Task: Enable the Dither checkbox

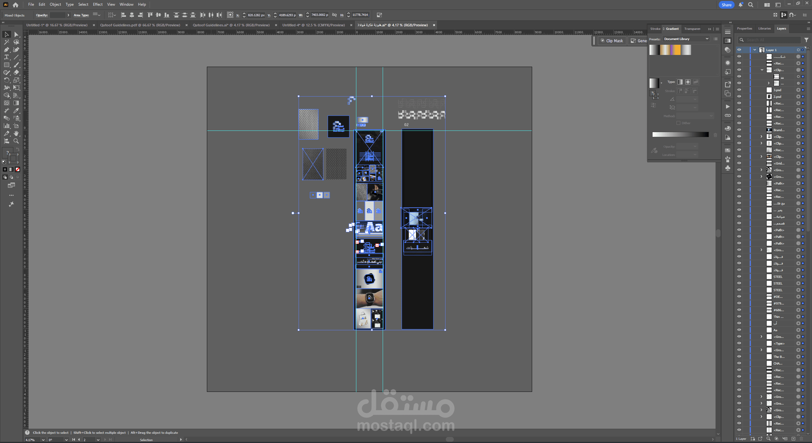Action: [678, 123]
